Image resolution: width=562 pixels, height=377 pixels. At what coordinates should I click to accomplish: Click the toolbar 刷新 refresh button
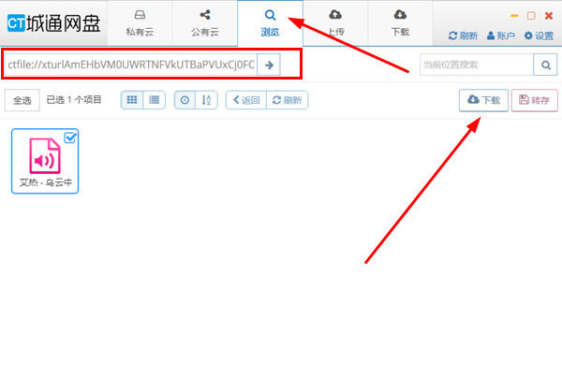(x=288, y=100)
